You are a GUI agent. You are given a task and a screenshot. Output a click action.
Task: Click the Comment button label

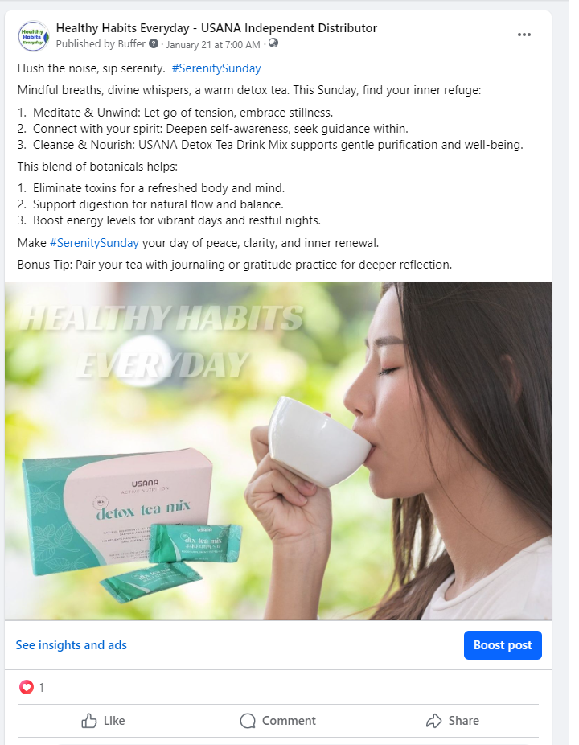coord(289,721)
